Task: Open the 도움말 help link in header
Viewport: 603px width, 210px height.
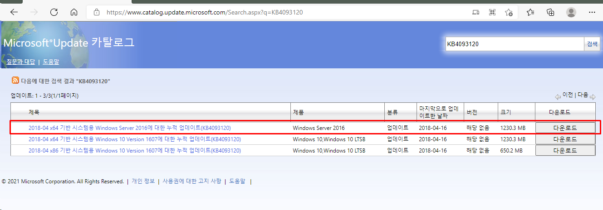Action: click(x=51, y=62)
